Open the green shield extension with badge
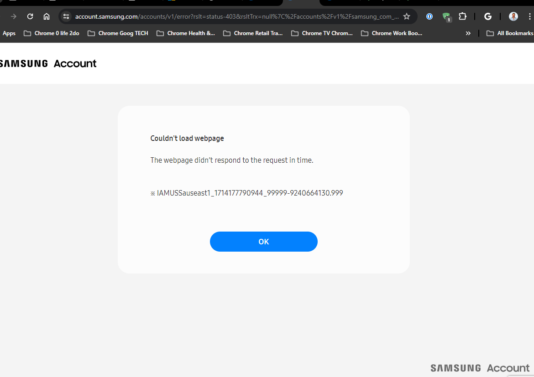534x377 pixels. [446, 17]
